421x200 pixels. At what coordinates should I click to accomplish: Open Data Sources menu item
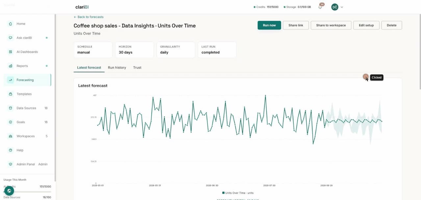pos(28,108)
